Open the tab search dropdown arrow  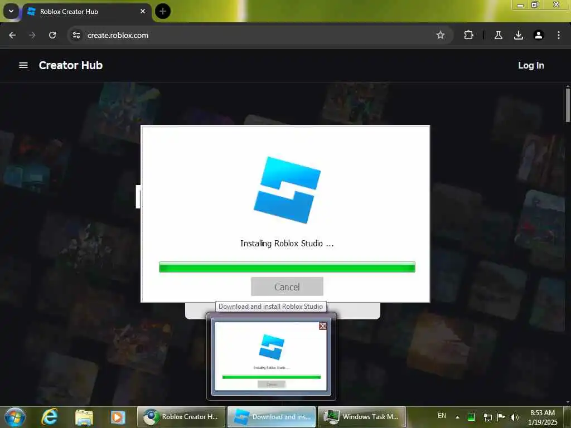pos(11,11)
